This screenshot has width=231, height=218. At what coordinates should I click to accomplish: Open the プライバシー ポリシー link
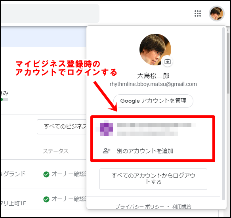coord(139,207)
